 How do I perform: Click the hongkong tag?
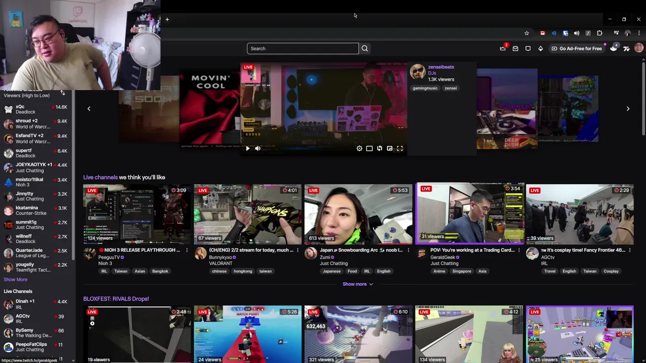tap(243, 271)
